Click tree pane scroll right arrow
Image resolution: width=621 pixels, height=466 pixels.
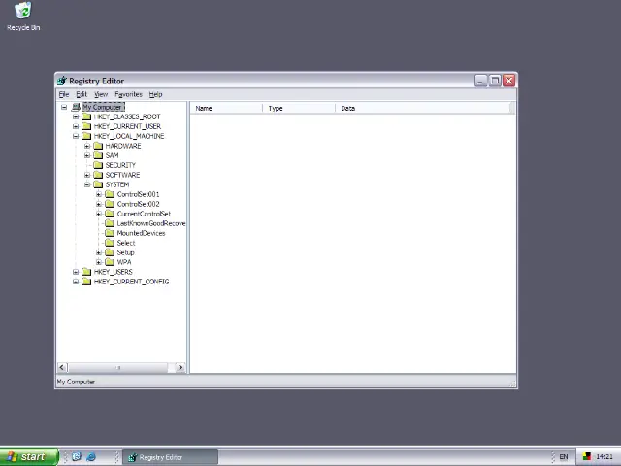click(180, 367)
